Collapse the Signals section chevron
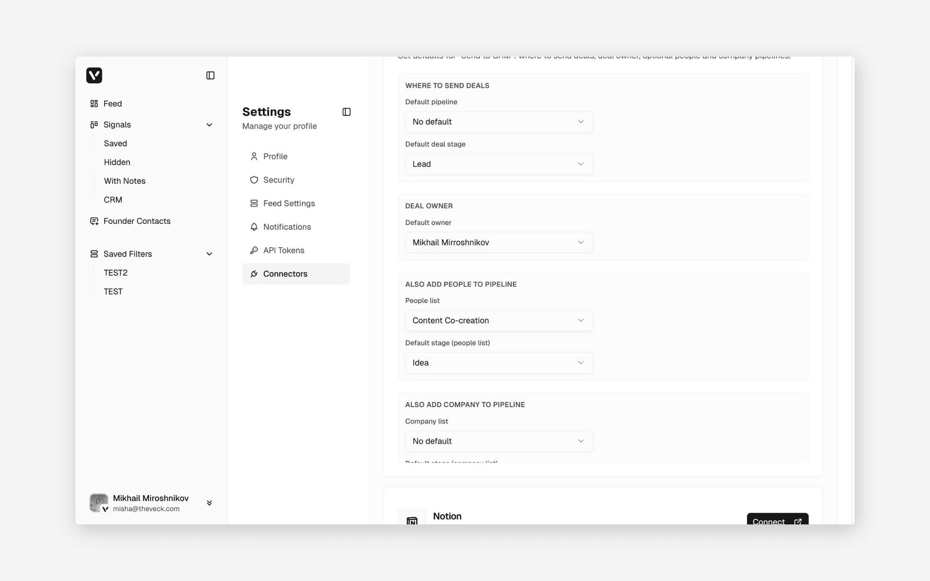This screenshot has height=581, width=930. click(x=209, y=125)
